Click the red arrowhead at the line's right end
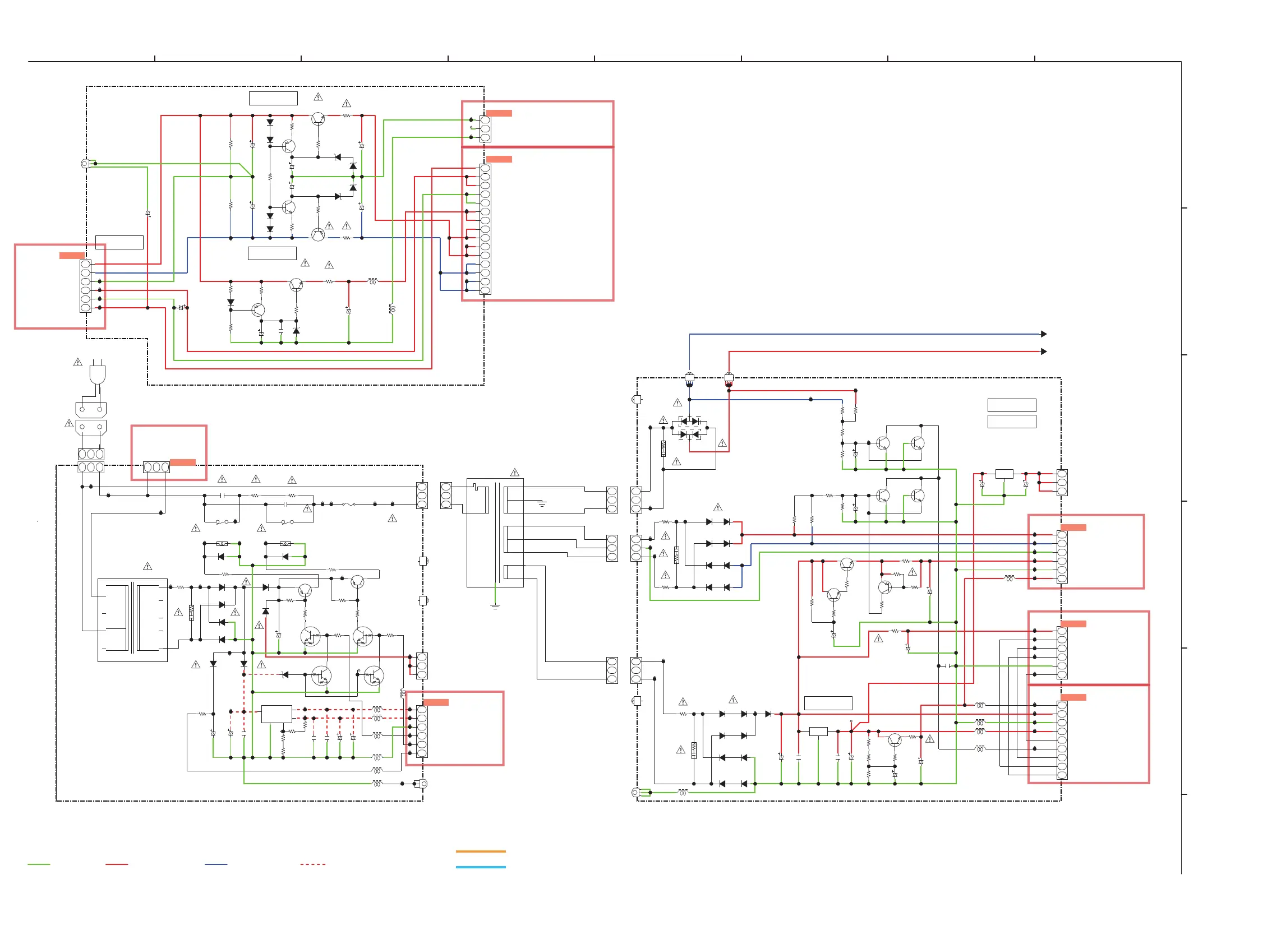This screenshot has width=1272, height=944. pos(1044,352)
